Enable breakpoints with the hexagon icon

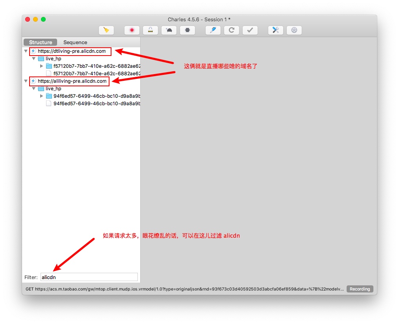(187, 30)
